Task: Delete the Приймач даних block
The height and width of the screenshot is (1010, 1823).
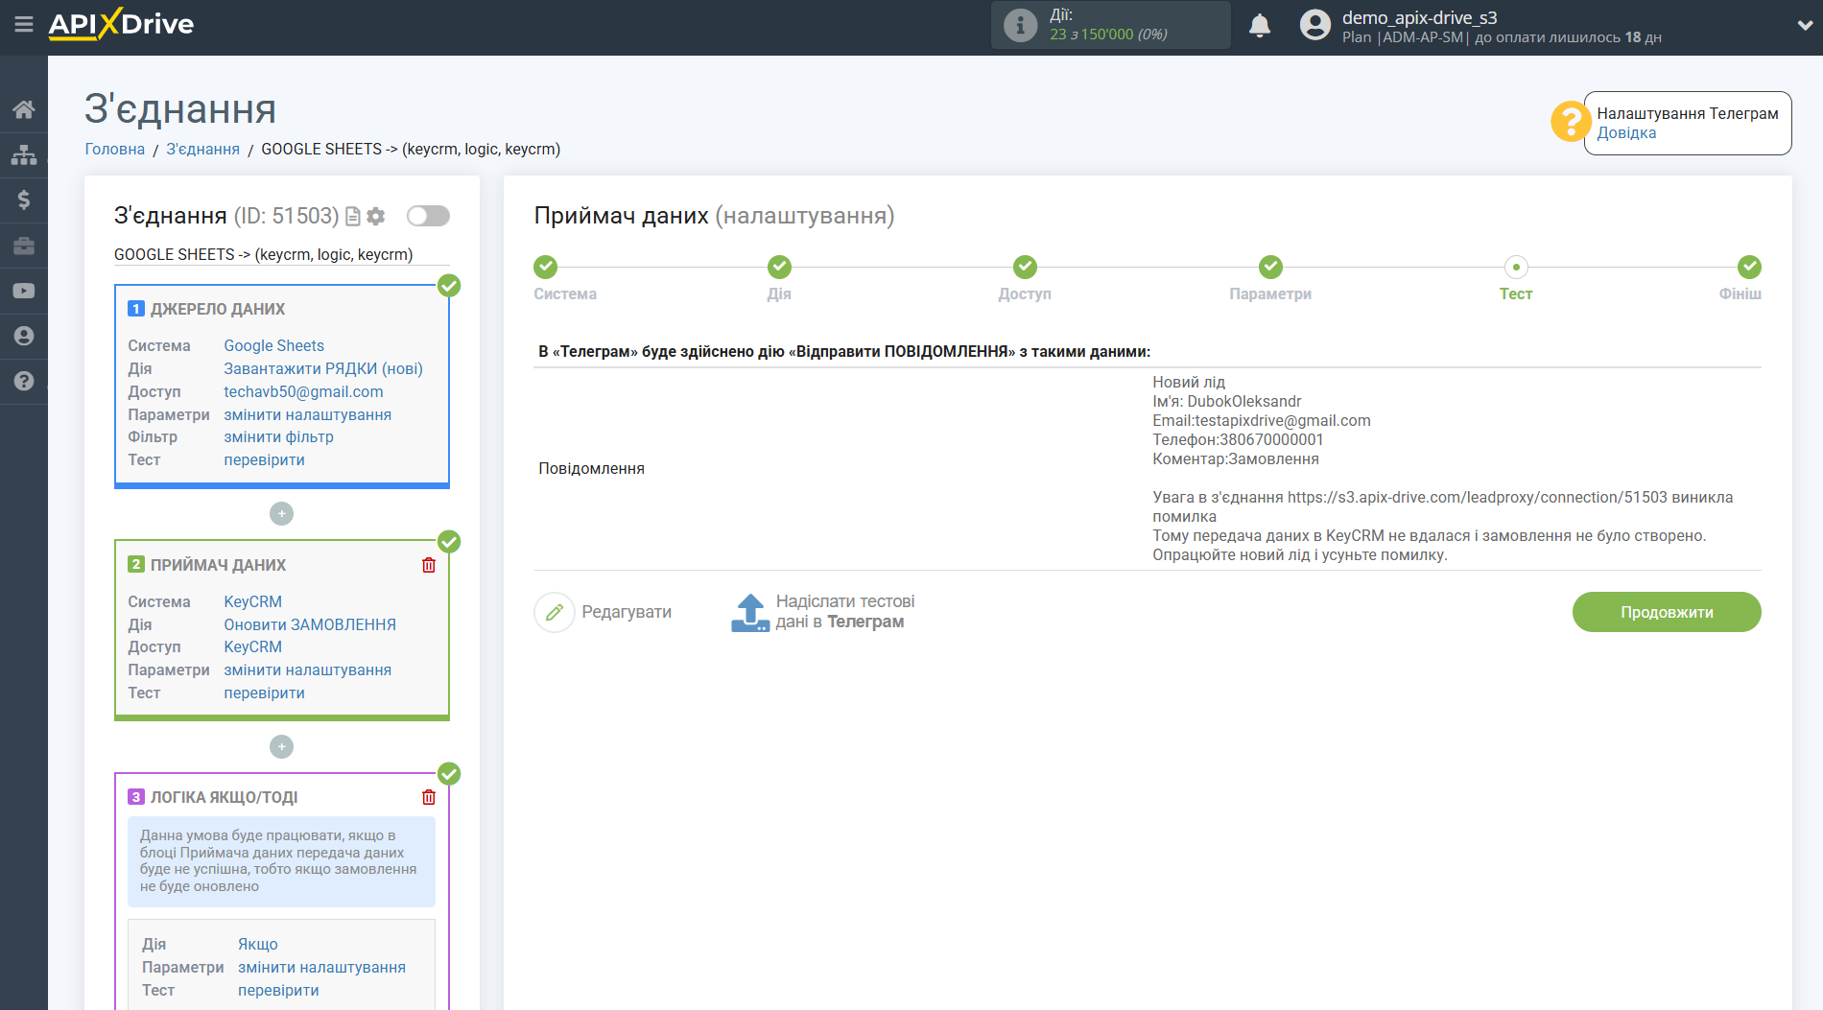Action: click(429, 565)
